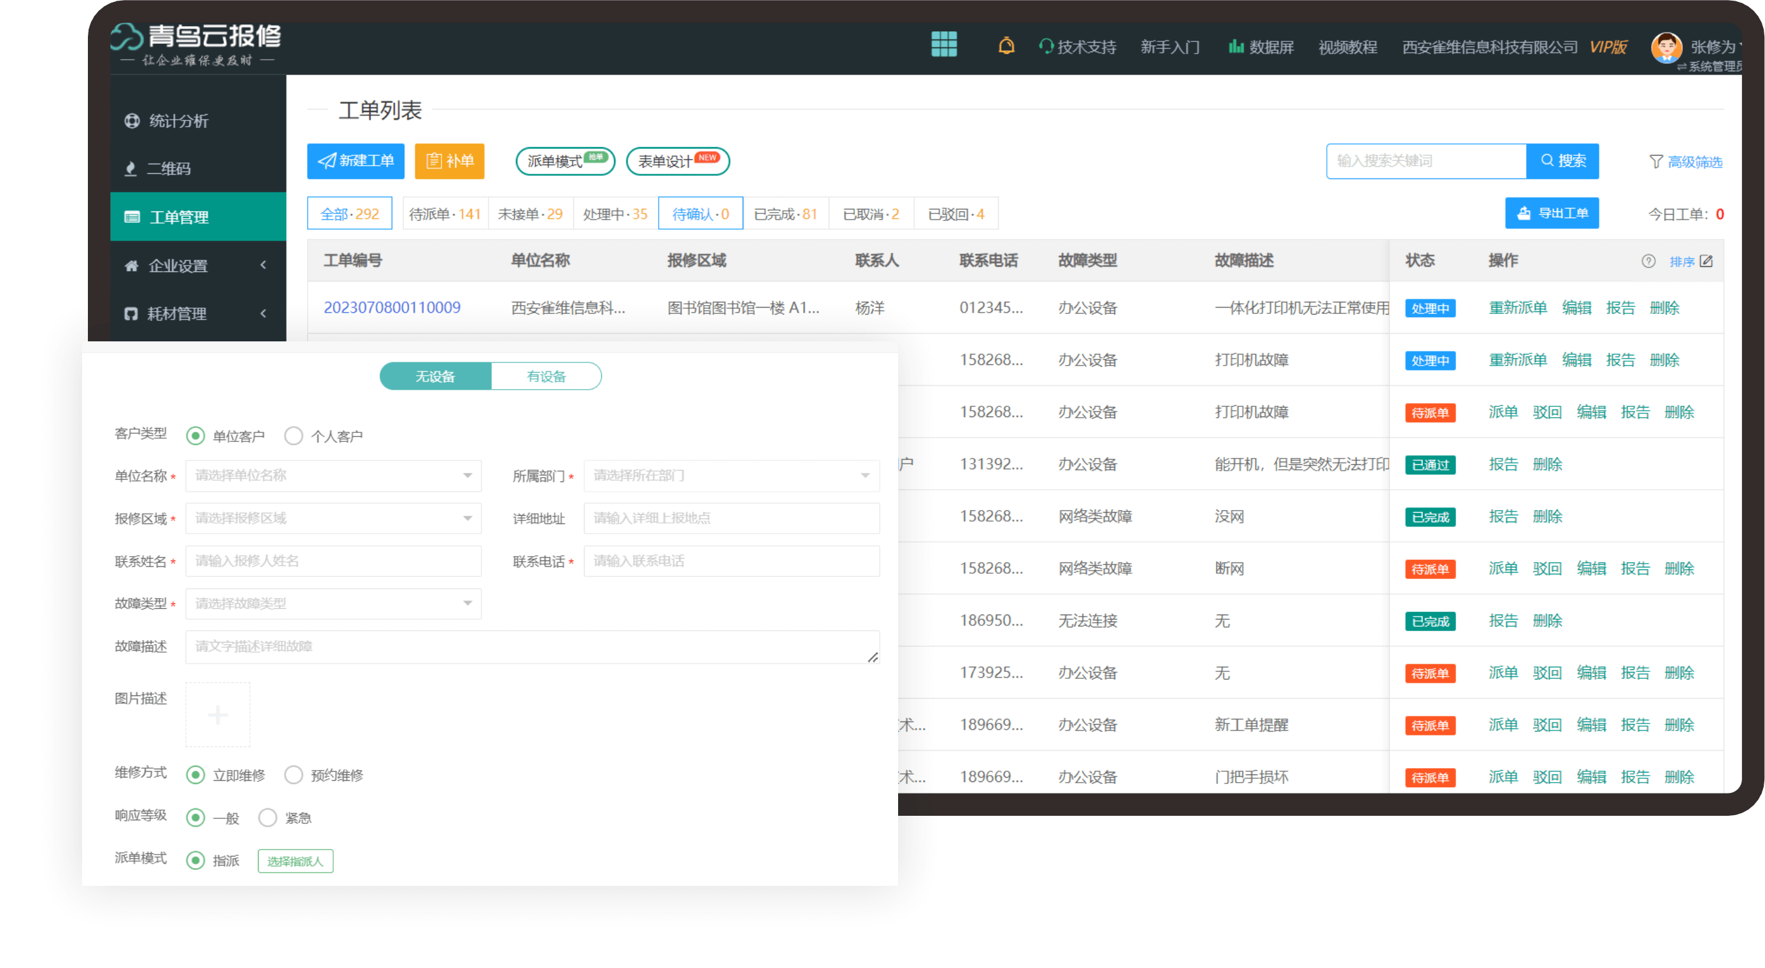Select 已完成·81 tab
Viewport: 1765px width, 968px height.
786,214
